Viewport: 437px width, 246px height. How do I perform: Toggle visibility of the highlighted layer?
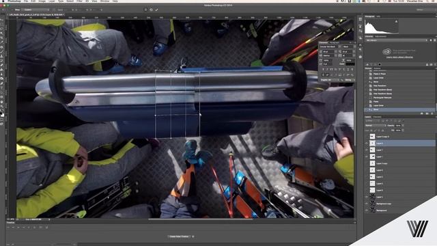point(367,143)
